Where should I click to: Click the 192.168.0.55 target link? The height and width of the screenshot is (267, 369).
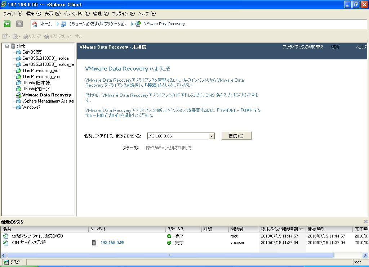coord(112,243)
